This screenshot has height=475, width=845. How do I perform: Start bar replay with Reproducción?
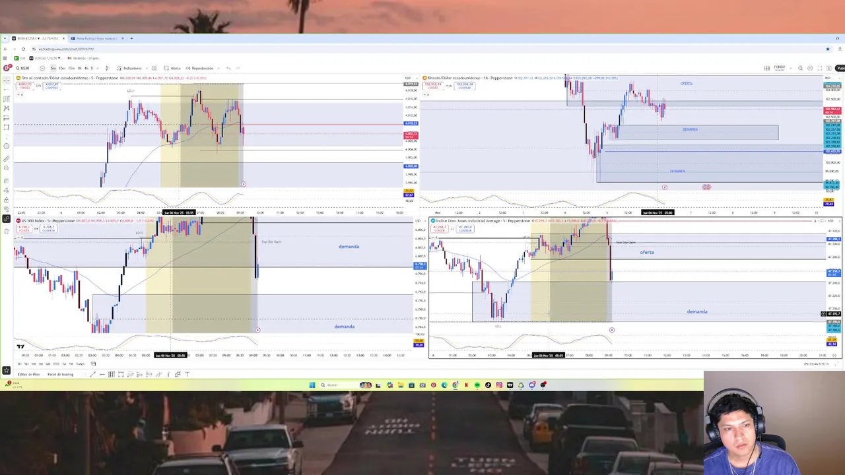coord(199,68)
